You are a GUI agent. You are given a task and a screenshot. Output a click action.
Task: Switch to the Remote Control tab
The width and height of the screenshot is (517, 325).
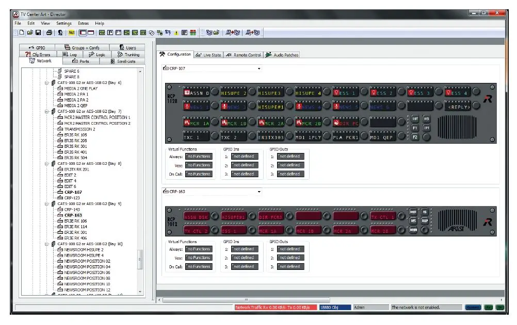244,55
